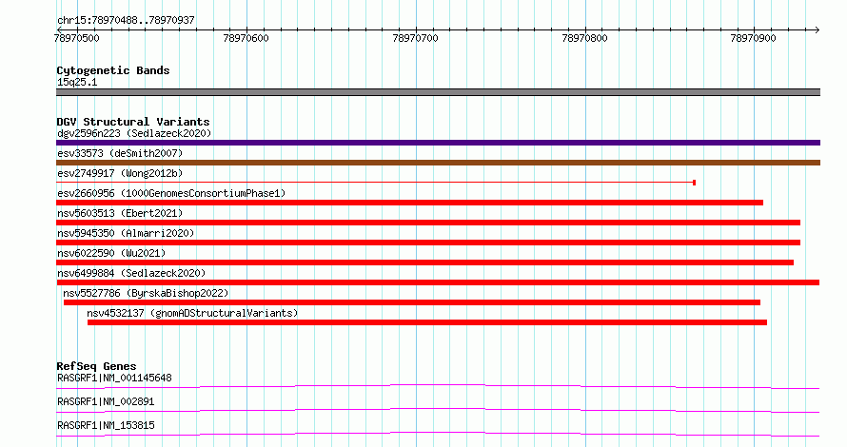Viewport: 847px width, 447px height.
Task: Click the magenta line of the RASGRF1|NM_002891 transcript
Action: [438, 410]
